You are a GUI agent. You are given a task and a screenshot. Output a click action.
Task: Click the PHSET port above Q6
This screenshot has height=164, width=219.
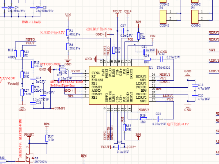pyautogui.click(x=29, y=135)
